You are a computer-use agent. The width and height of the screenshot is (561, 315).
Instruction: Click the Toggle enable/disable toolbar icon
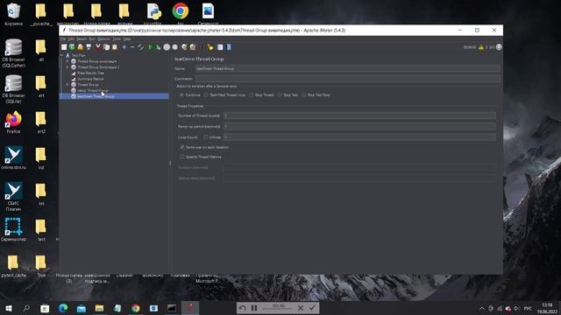pos(140,47)
